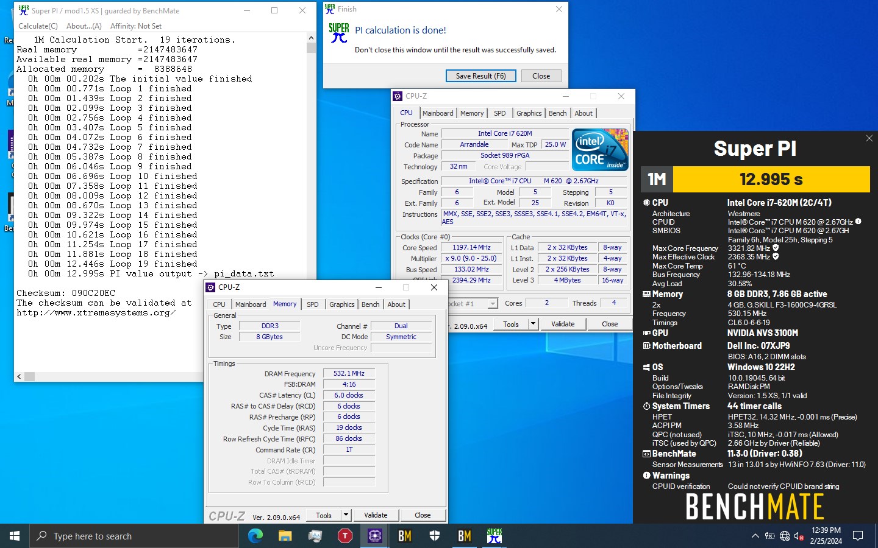878x548 pixels.
Task: Click Tools button in front CPU-Z window
Action: 324,515
